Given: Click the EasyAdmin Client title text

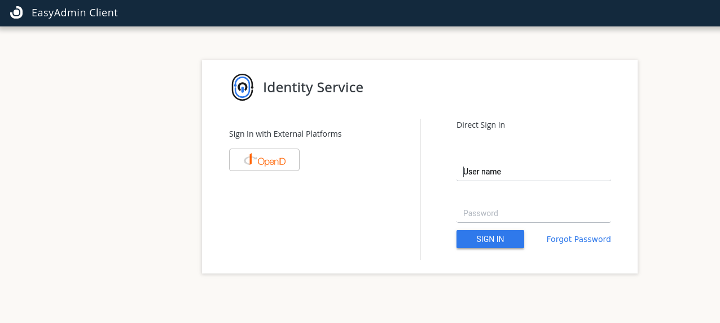Looking at the screenshot, I should click(74, 12).
